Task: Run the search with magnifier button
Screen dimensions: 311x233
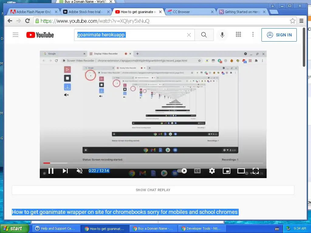Action: click(204, 35)
